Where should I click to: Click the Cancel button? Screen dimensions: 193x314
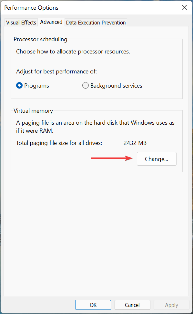click(x=132, y=305)
